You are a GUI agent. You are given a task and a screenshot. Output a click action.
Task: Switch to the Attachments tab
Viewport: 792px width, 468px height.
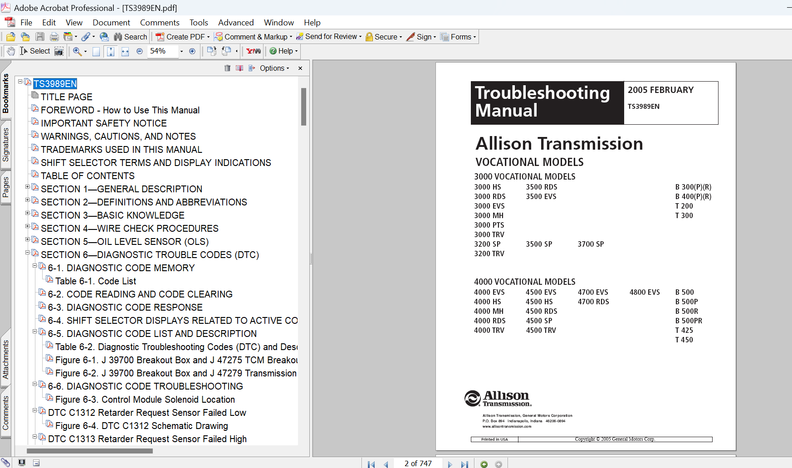6,360
